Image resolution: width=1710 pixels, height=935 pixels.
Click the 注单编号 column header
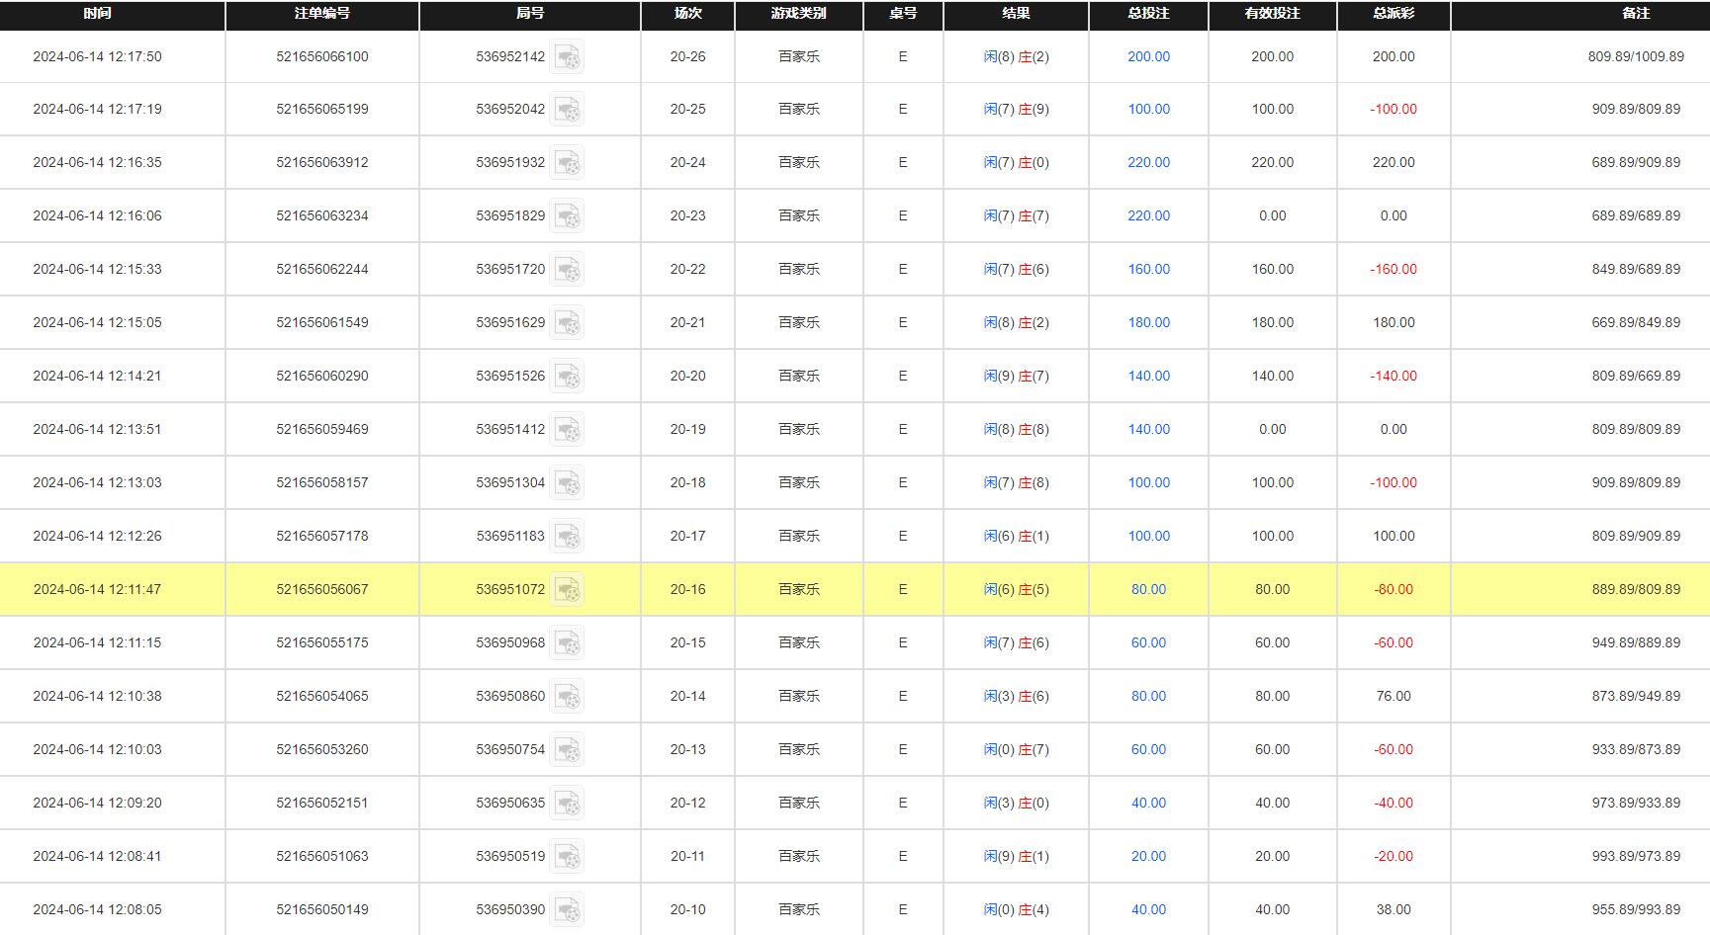(x=322, y=14)
